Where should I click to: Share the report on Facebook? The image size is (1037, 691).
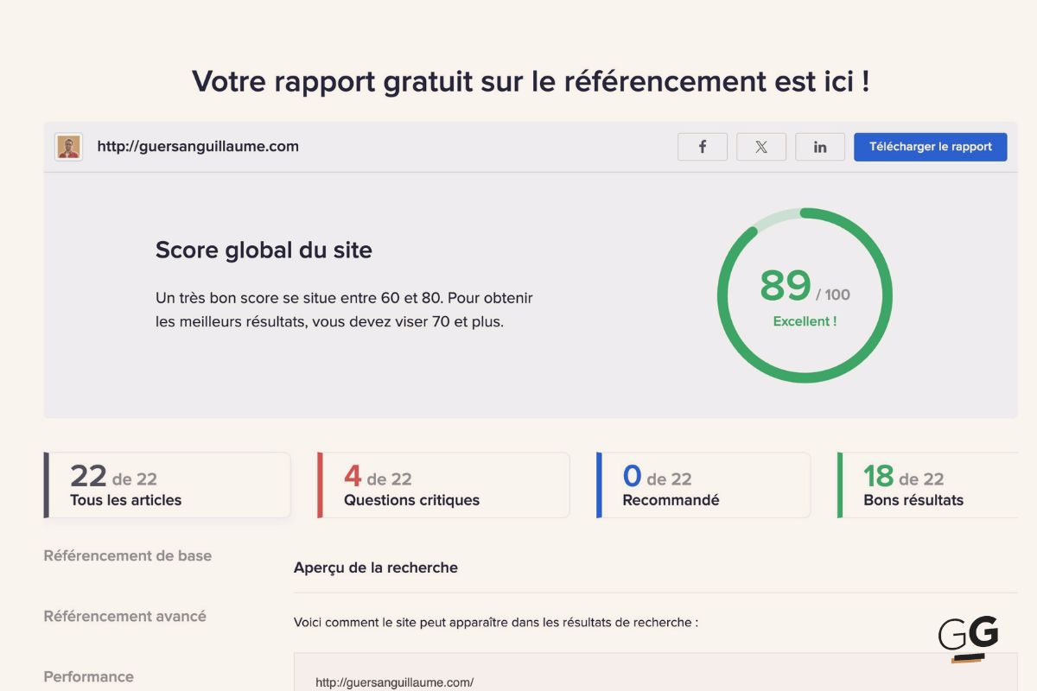[x=703, y=147]
